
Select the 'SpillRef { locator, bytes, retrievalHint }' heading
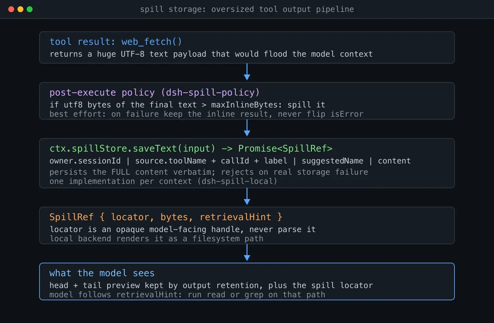[x=166, y=217]
